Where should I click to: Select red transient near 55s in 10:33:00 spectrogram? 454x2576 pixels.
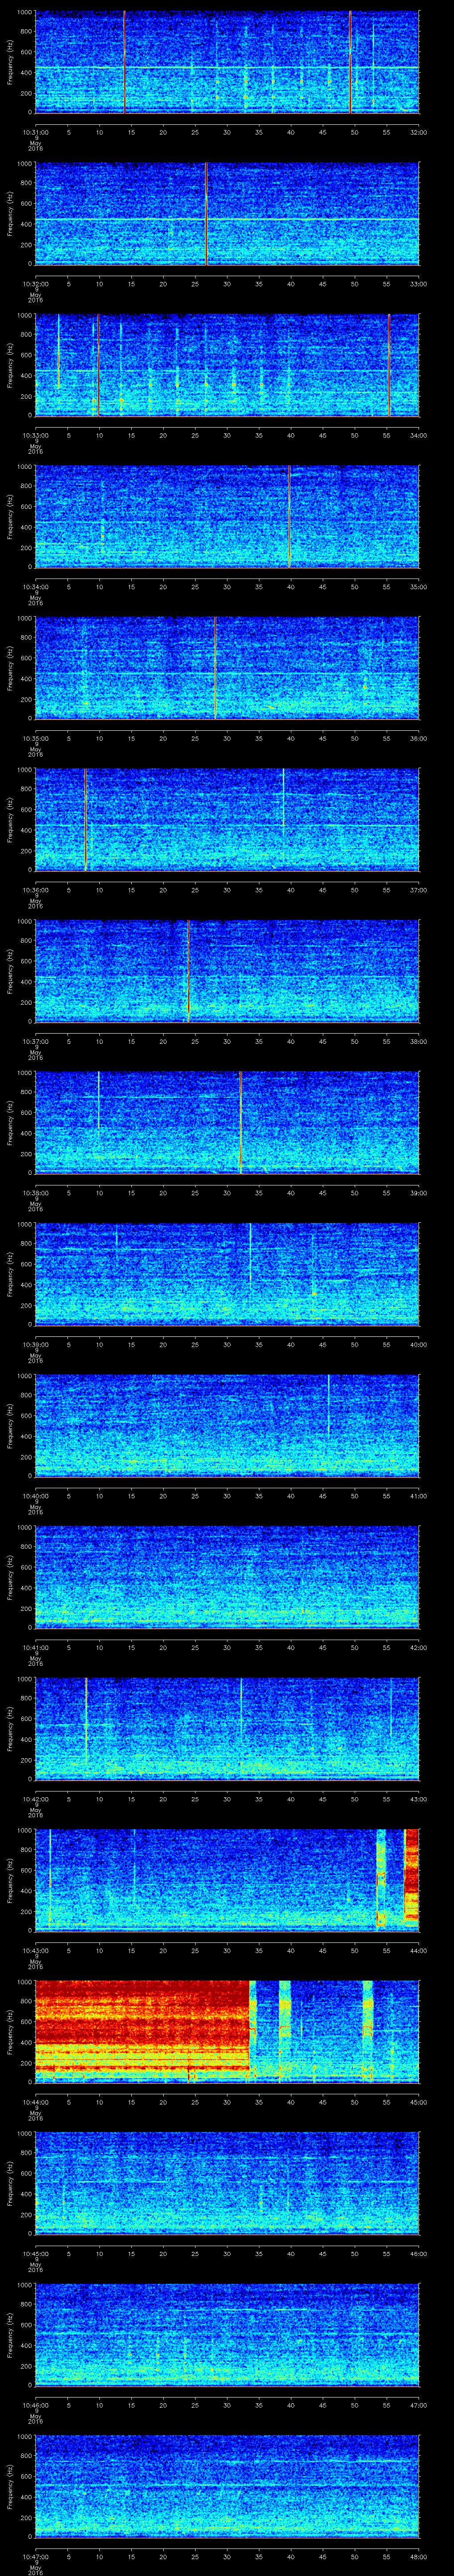tap(389, 365)
